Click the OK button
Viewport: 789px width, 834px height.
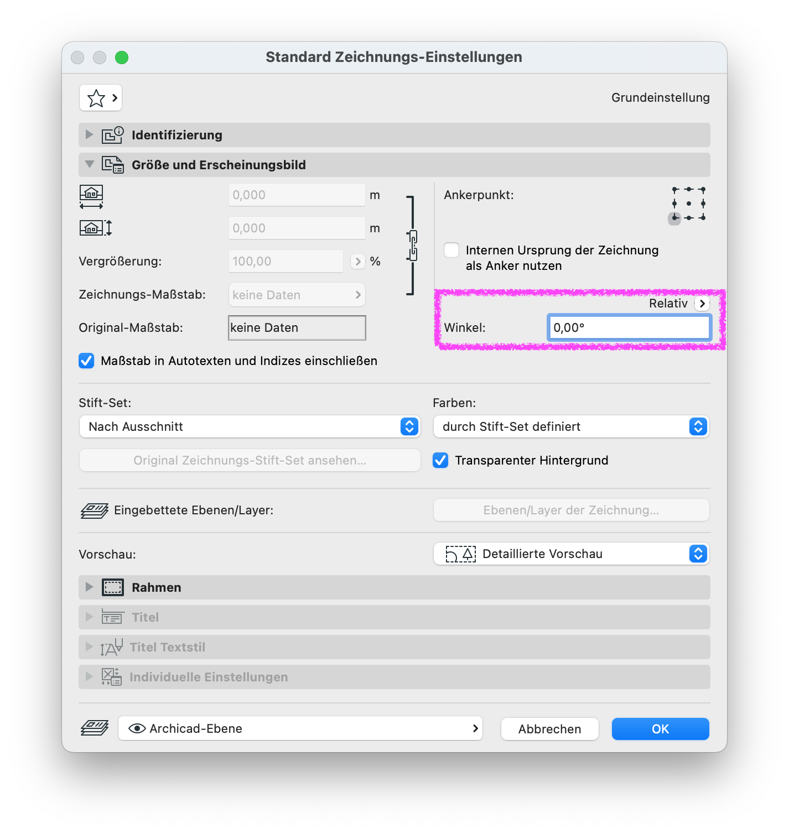point(661,729)
